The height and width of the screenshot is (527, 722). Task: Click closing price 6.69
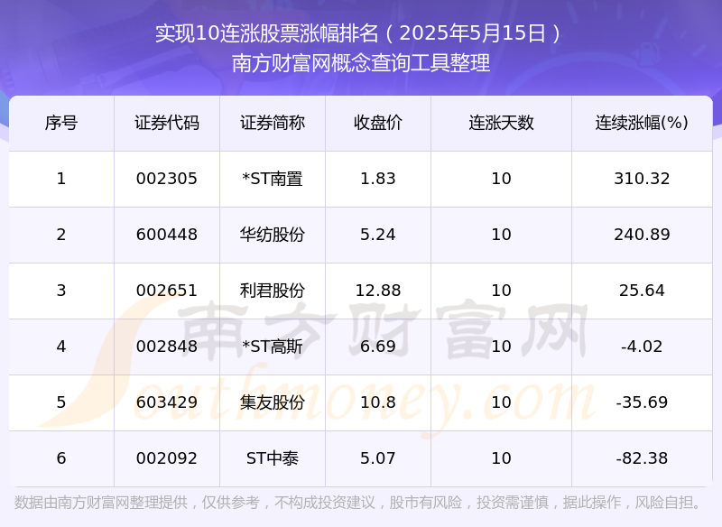pos(378,347)
